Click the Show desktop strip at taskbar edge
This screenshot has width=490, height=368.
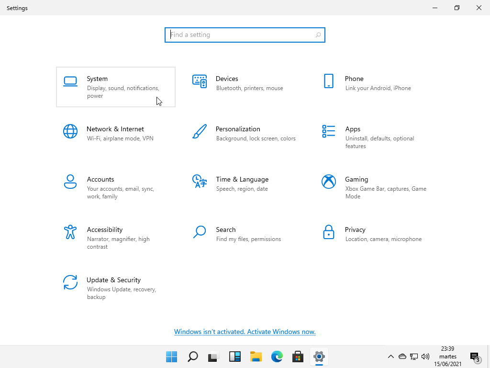(x=489, y=356)
